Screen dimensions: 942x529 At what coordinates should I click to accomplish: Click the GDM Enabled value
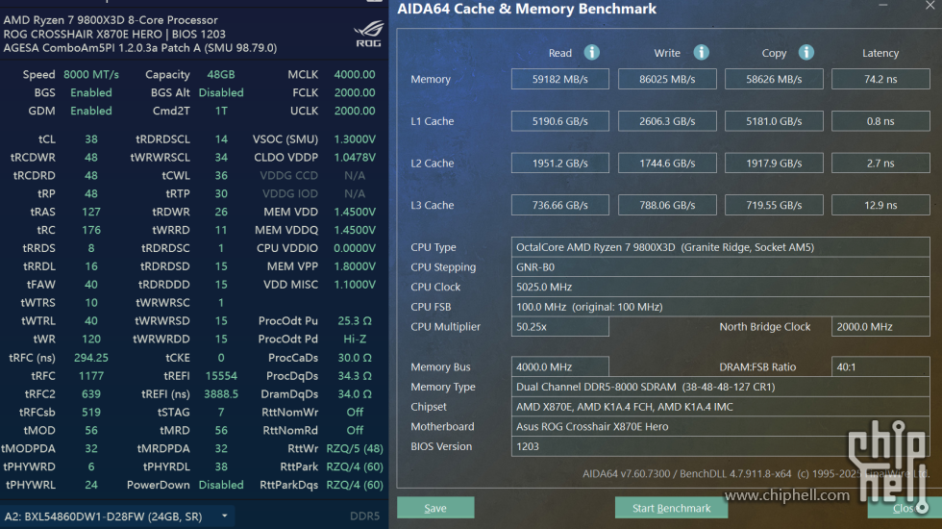pyautogui.click(x=91, y=111)
